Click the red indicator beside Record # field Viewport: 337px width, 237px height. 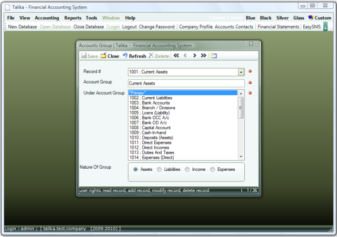tap(250, 72)
